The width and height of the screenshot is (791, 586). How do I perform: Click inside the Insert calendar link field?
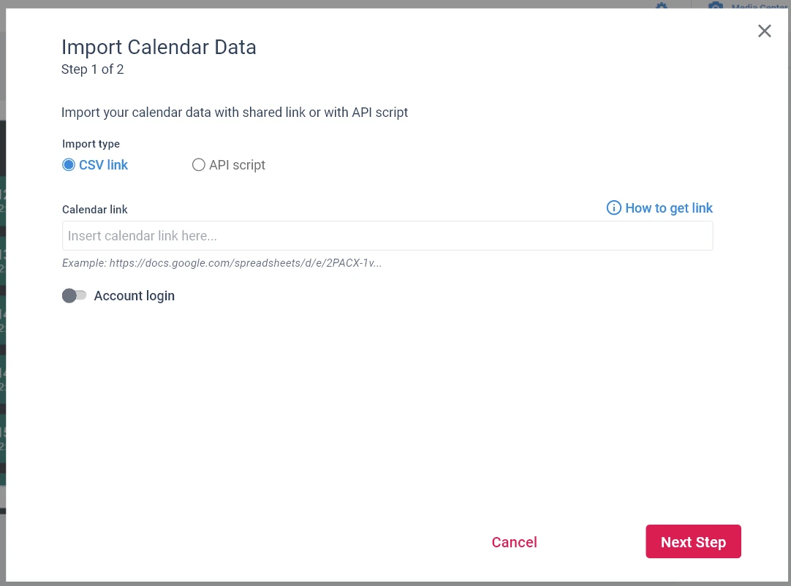tap(387, 235)
